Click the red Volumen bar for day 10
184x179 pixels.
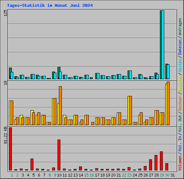coord(59,155)
